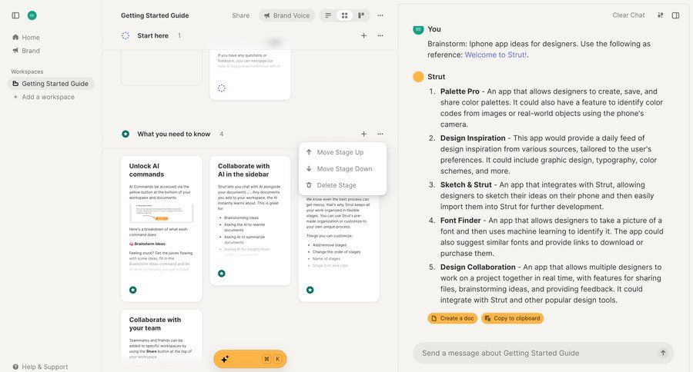Click the What you need to know title
The image size is (693, 372).
(x=174, y=134)
